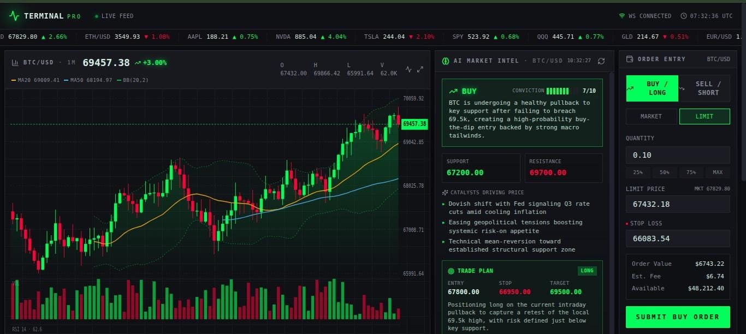Viewport: 746px width, 334px height.
Task: Click the LONG badge in Trade Plan
Action: tap(588, 271)
